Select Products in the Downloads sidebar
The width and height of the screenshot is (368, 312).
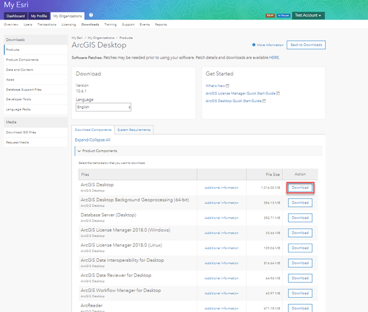coord(35,50)
